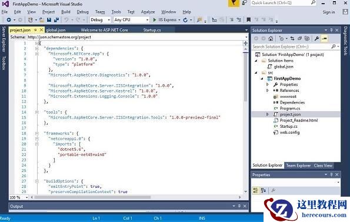
Task: Open the Schema URL dropdown
Action: tap(246, 37)
